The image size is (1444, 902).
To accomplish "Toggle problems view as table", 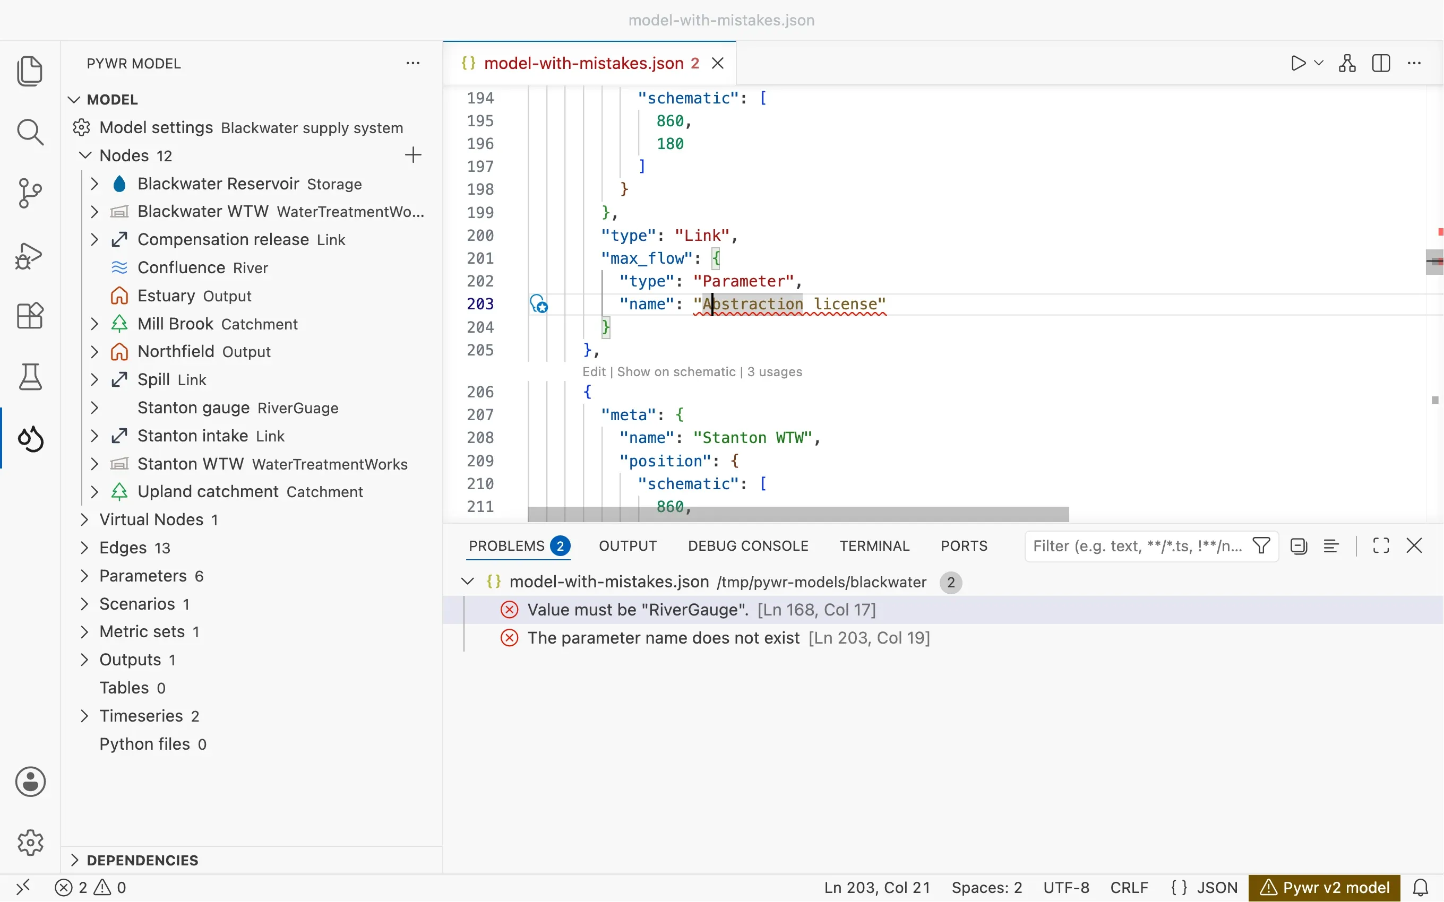I will click(x=1331, y=546).
